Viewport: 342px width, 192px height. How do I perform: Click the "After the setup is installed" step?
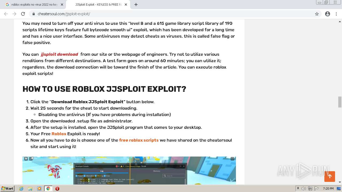click(x=116, y=127)
